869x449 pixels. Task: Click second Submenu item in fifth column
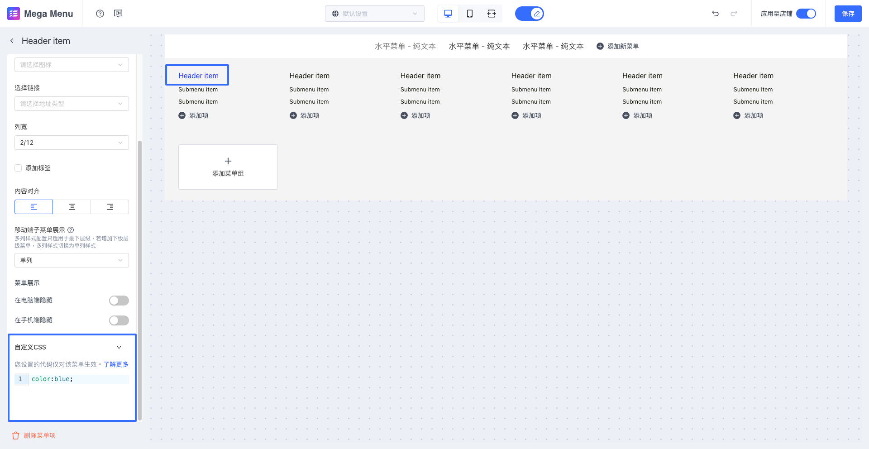[642, 102]
